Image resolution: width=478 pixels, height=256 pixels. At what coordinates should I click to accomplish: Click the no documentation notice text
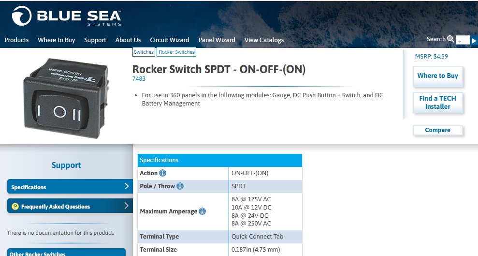(x=60, y=233)
